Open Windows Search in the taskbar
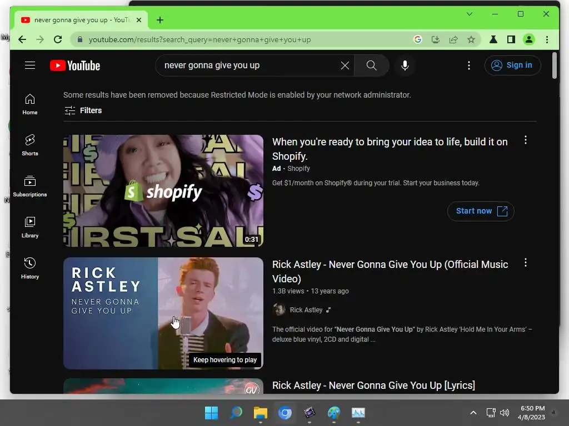569x426 pixels. [236, 413]
